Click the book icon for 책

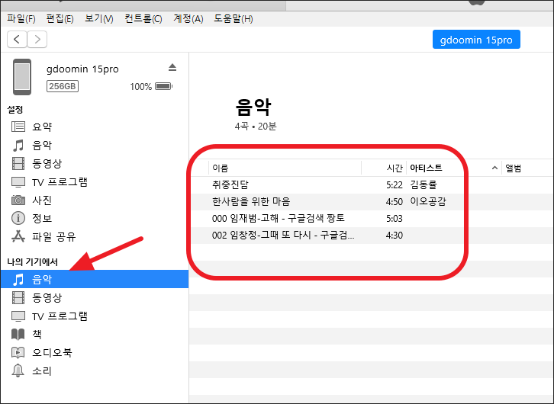pos(18,334)
